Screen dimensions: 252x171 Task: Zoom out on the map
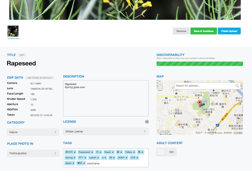pyautogui.click(x=160, y=88)
